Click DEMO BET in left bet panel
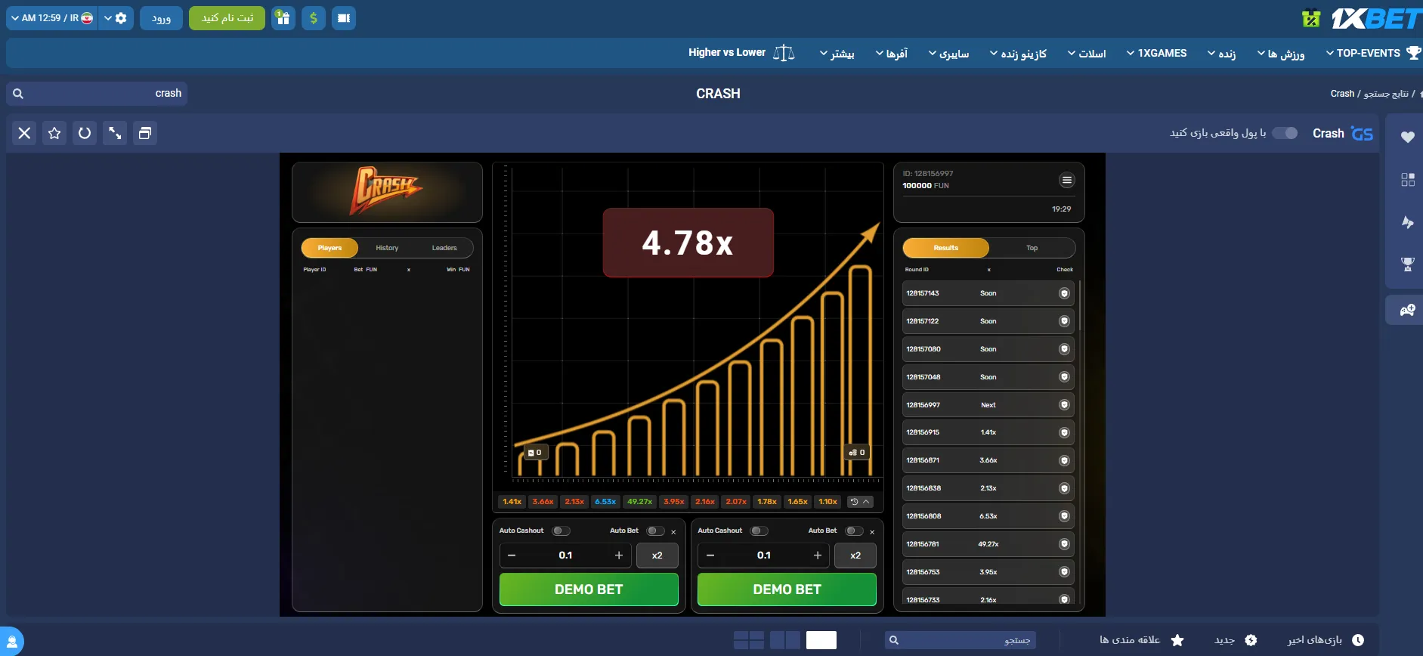Screen dimensions: 1423x656 pos(589,589)
